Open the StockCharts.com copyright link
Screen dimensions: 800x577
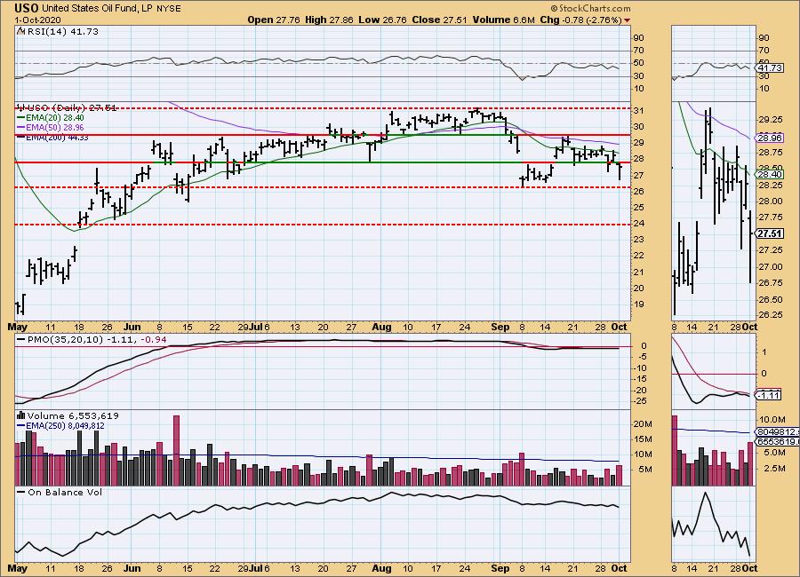(590, 8)
